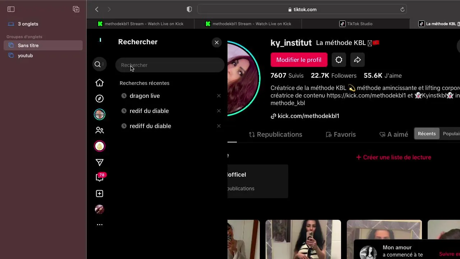Open the Explore compass icon

pos(100,99)
